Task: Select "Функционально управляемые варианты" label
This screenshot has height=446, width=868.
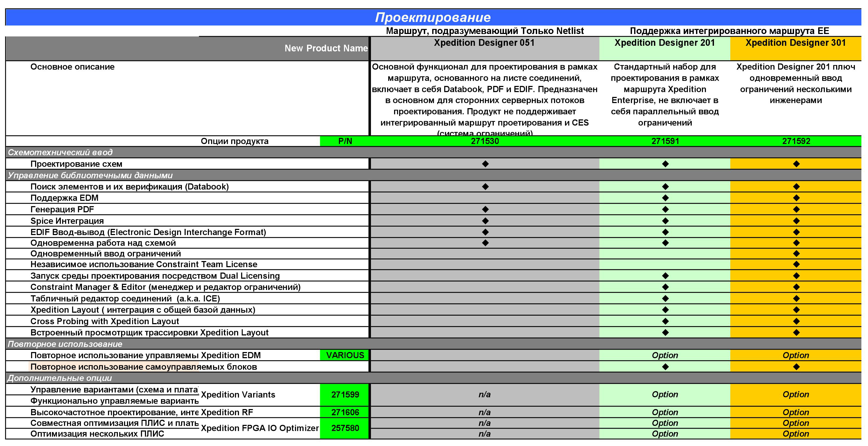Action: (114, 401)
